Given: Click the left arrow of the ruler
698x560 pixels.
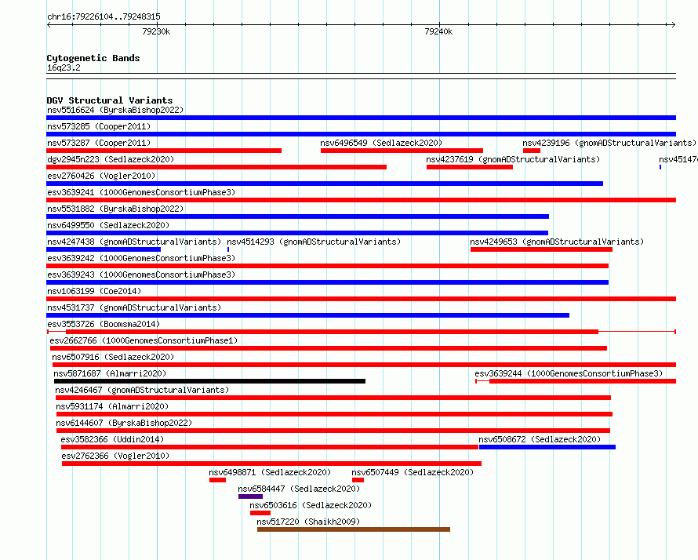Looking at the screenshot, I should (x=49, y=25).
